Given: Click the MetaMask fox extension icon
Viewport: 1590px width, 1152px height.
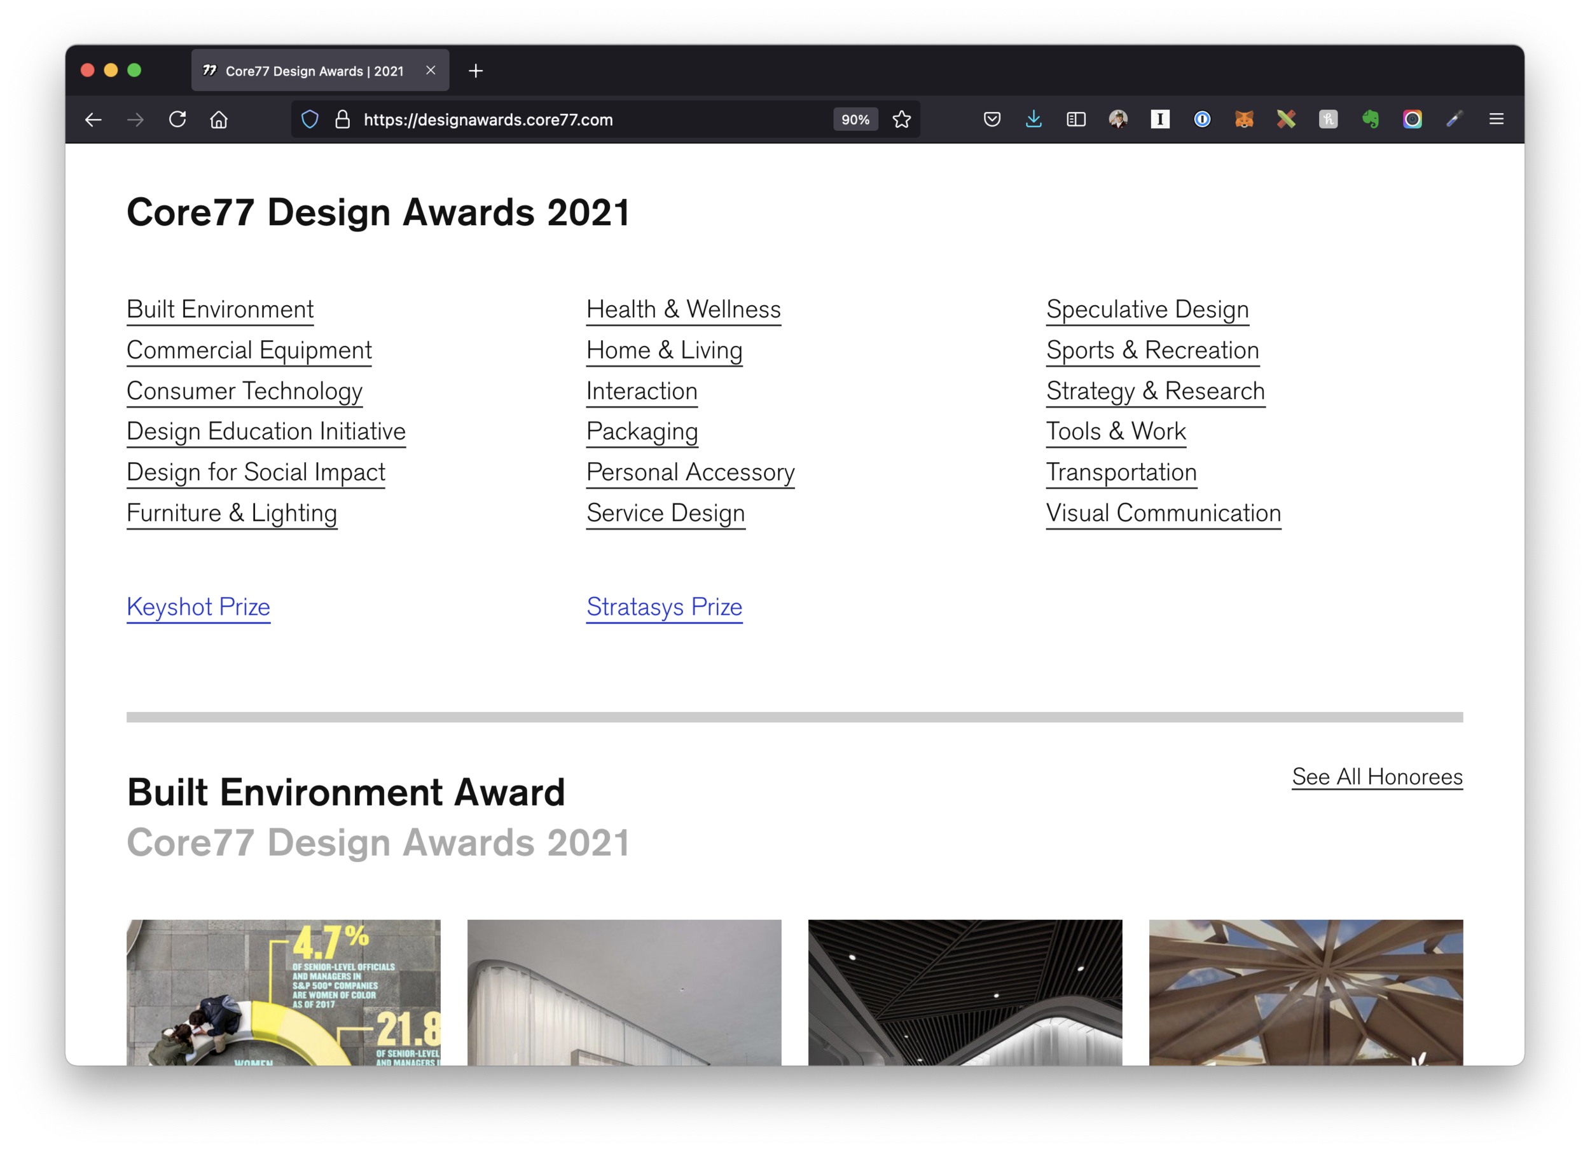Looking at the screenshot, I should click(1243, 120).
